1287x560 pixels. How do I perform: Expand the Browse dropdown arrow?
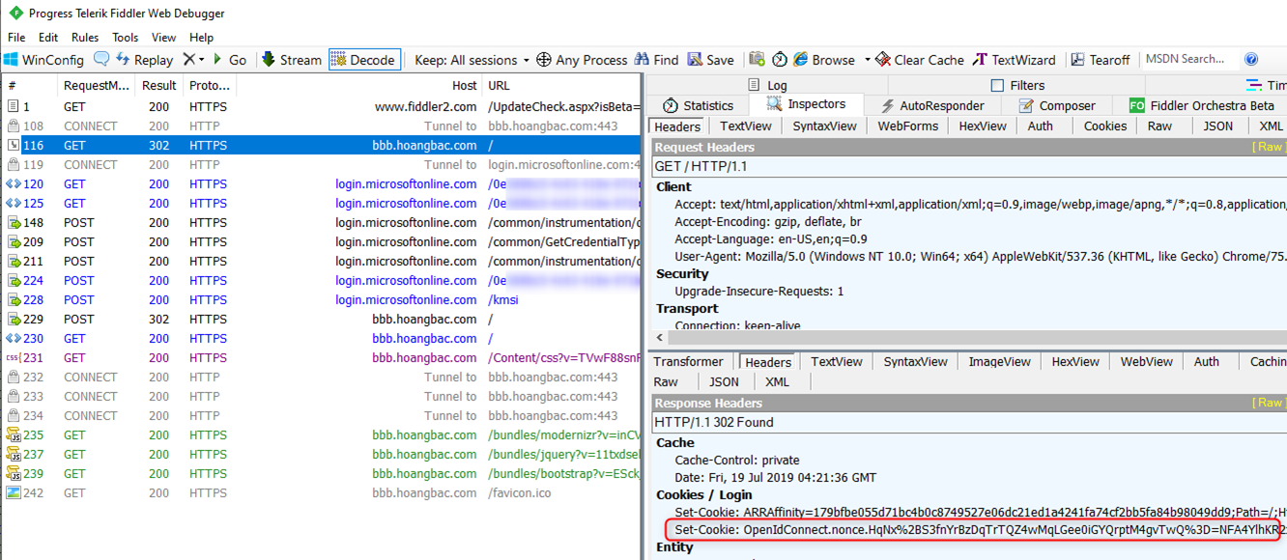tap(867, 60)
